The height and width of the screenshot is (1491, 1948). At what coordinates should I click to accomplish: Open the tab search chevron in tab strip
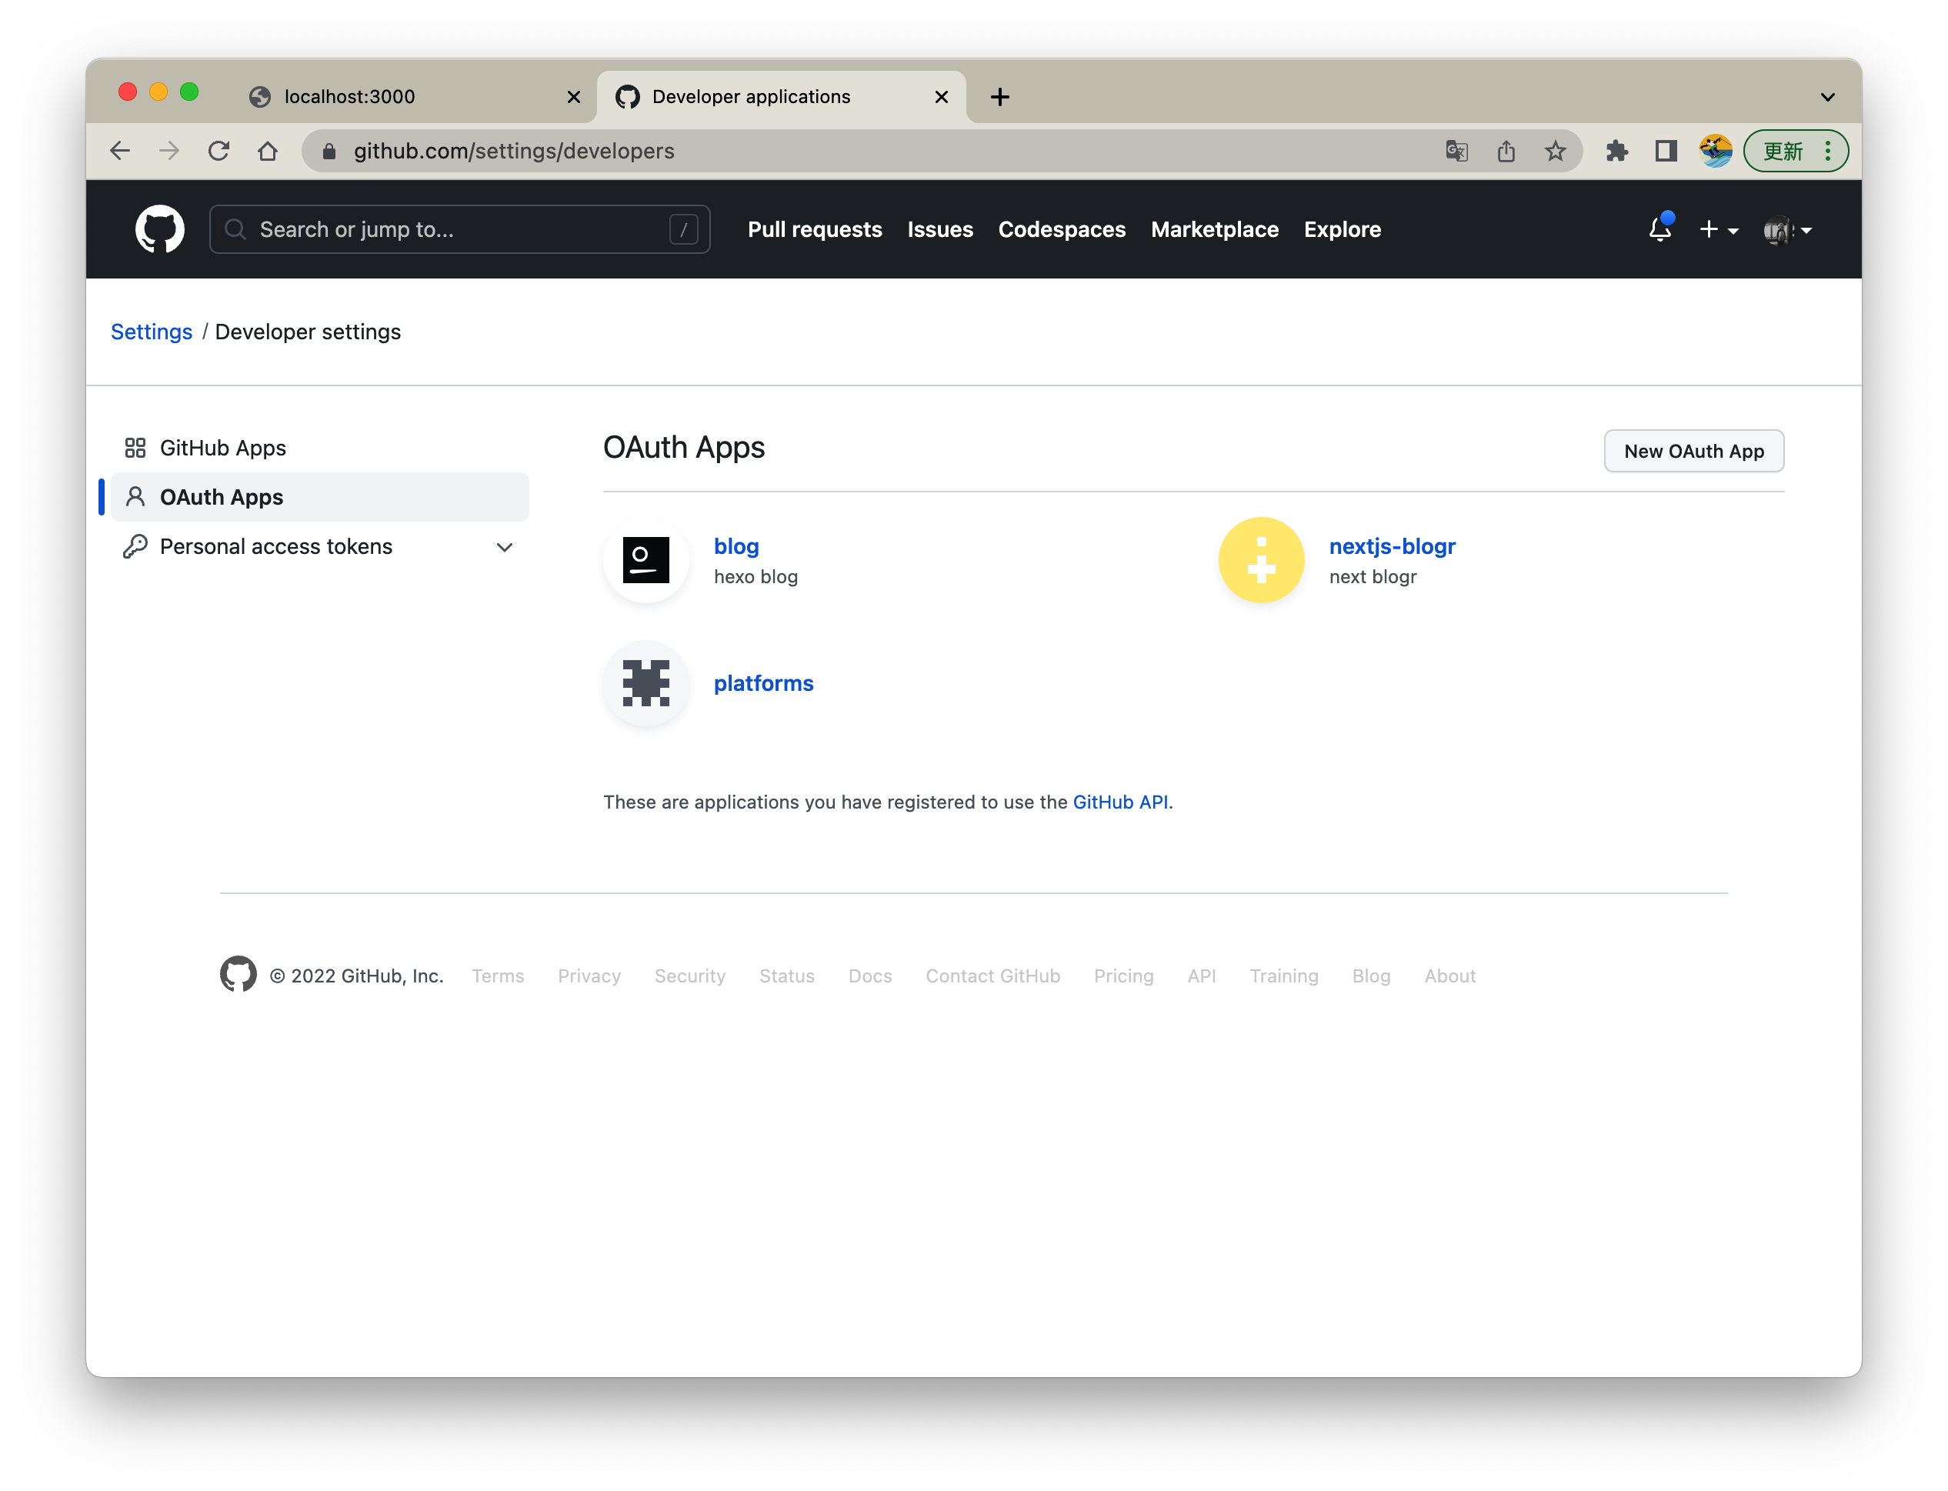(x=1827, y=97)
